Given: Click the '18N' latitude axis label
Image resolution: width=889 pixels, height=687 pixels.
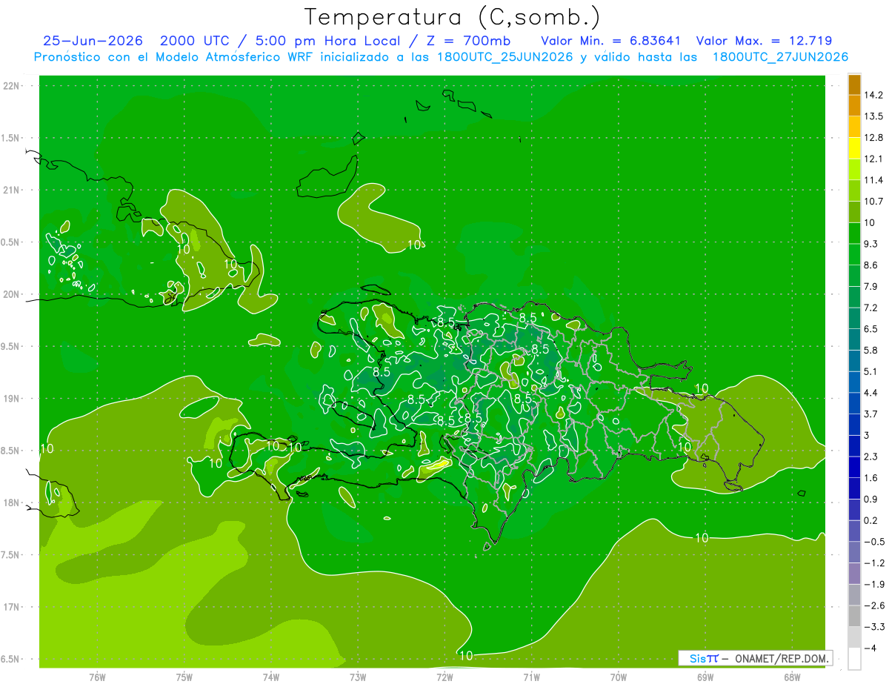Looking at the screenshot, I should coord(13,503).
